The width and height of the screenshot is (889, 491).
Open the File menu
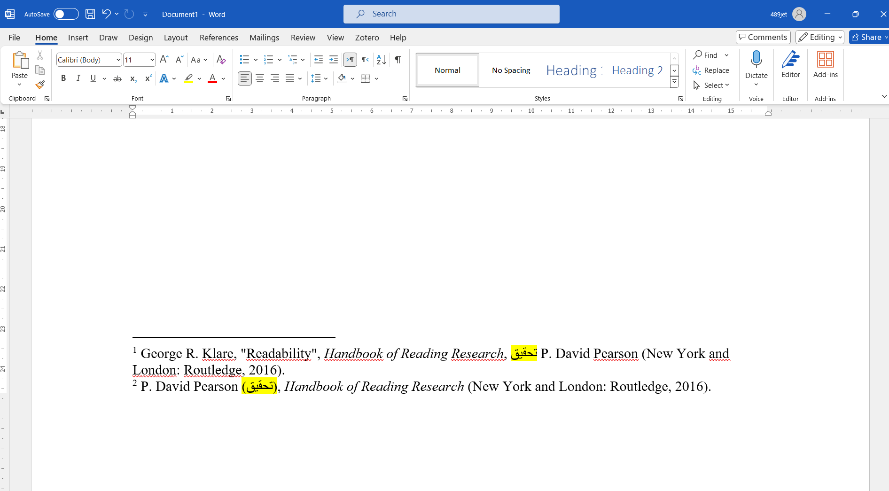click(14, 38)
